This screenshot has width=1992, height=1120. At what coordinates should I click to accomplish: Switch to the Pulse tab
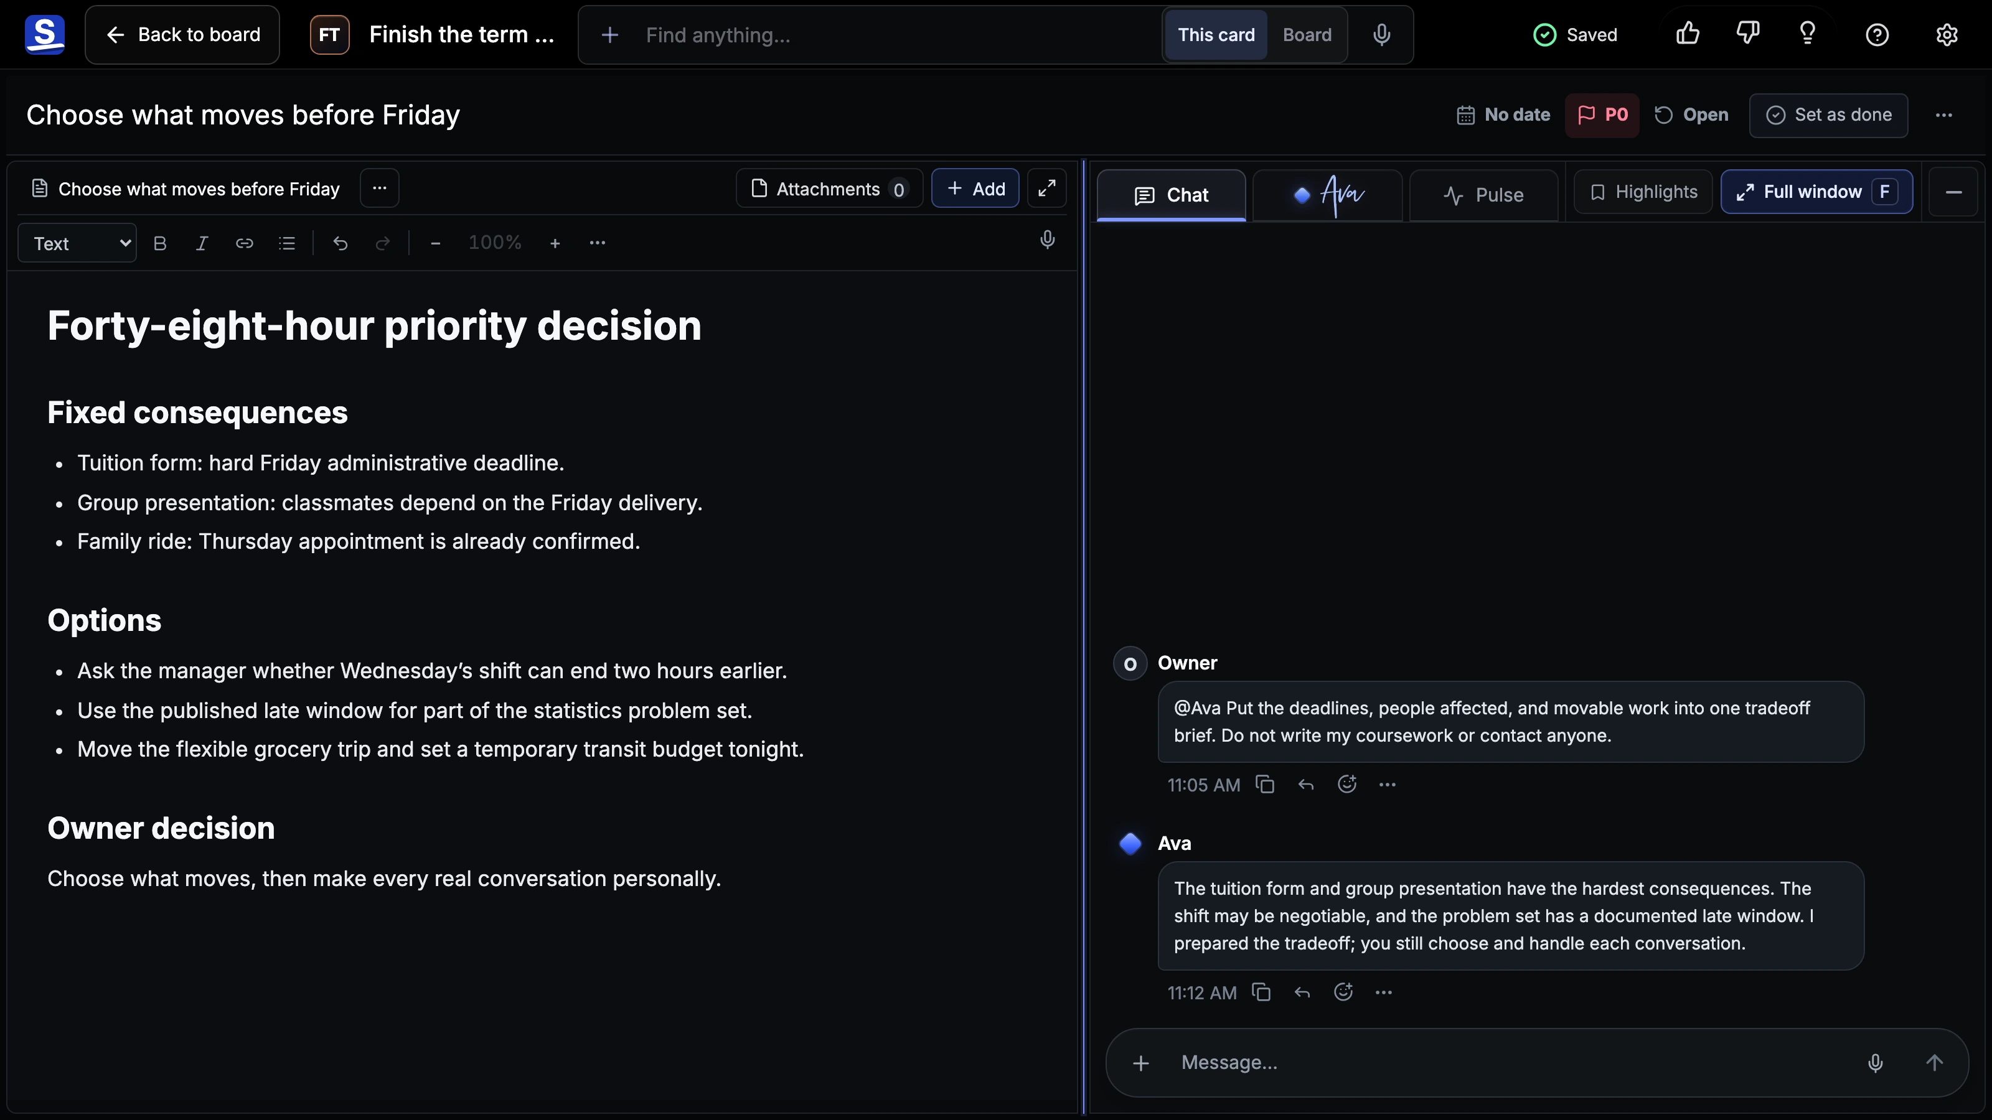click(x=1483, y=195)
